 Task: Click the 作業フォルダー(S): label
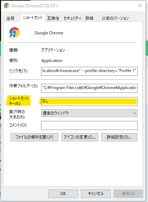[23, 86]
